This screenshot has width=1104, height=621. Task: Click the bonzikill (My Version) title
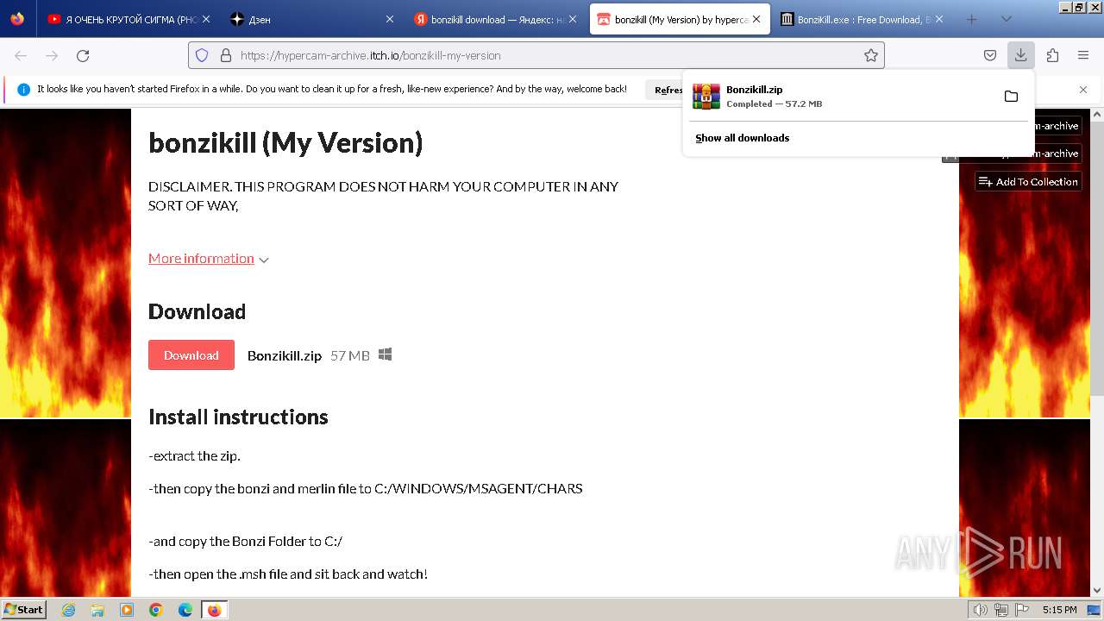pyautogui.click(x=285, y=142)
